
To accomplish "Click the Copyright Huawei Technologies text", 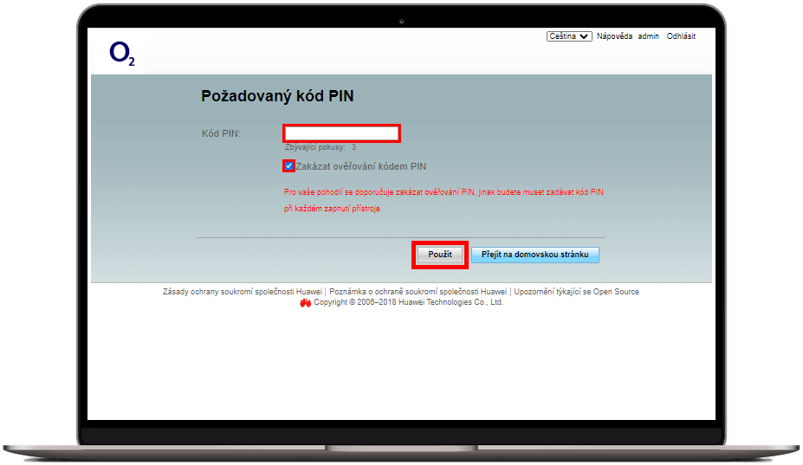I will tap(408, 302).
